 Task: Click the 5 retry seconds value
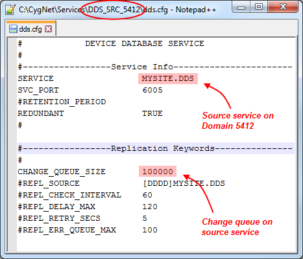pyautogui.click(x=145, y=218)
